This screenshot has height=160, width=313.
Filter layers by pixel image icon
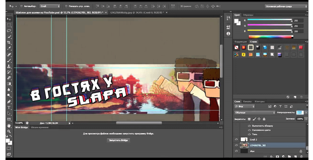270,106
